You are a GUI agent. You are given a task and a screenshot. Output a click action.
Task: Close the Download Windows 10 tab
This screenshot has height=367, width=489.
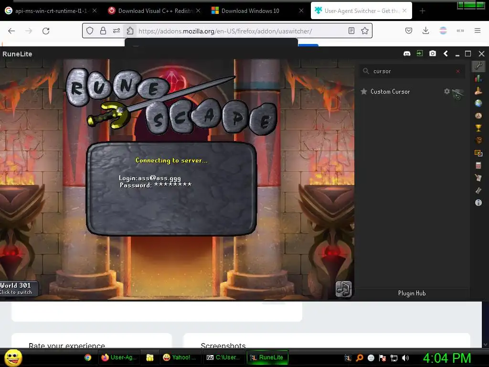(x=301, y=11)
